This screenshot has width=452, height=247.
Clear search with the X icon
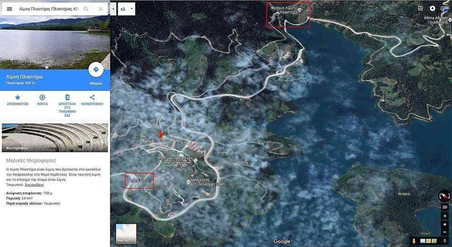pos(100,9)
